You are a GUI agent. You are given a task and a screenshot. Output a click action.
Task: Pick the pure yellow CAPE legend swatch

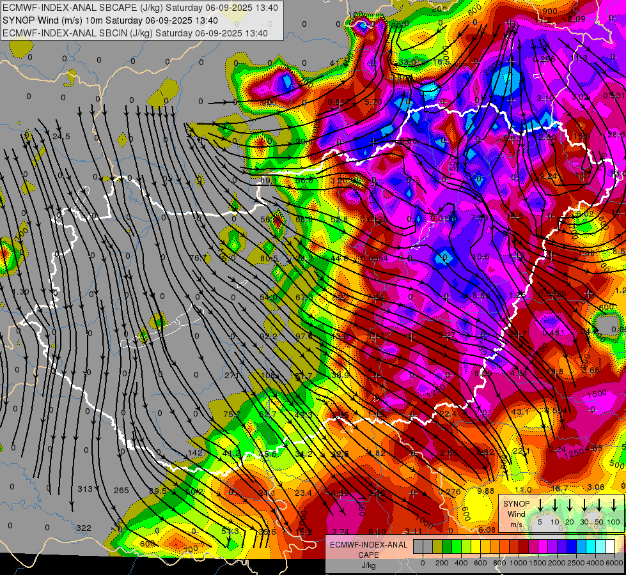coord(476,546)
